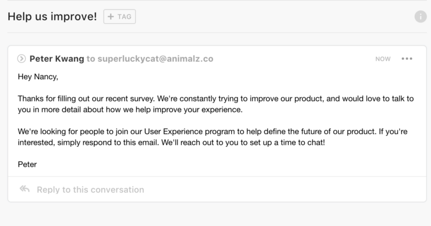This screenshot has width=431, height=226.
Task: Click the blank header space before the NOW timestamp
Action: (296, 59)
